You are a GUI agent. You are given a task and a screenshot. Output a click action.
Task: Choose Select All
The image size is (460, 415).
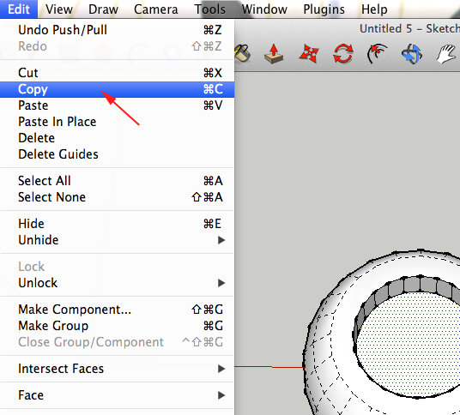pyautogui.click(x=117, y=181)
